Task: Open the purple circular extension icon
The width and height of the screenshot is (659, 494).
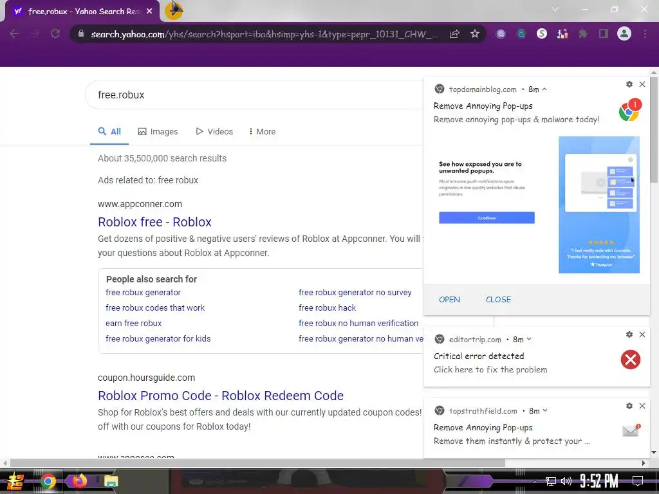Action: [501, 34]
